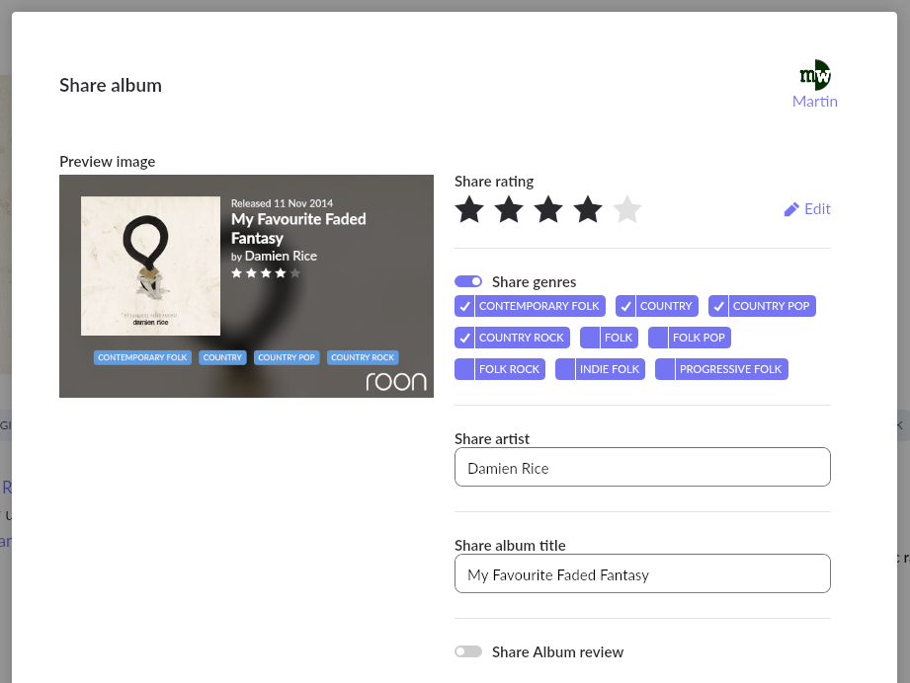Click the Preview image label

pos(108,161)
